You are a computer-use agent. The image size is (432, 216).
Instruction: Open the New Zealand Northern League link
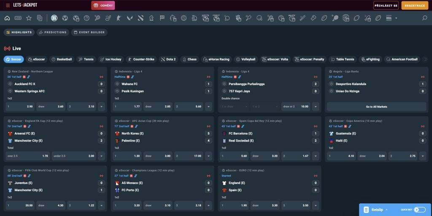click(32, 72)
